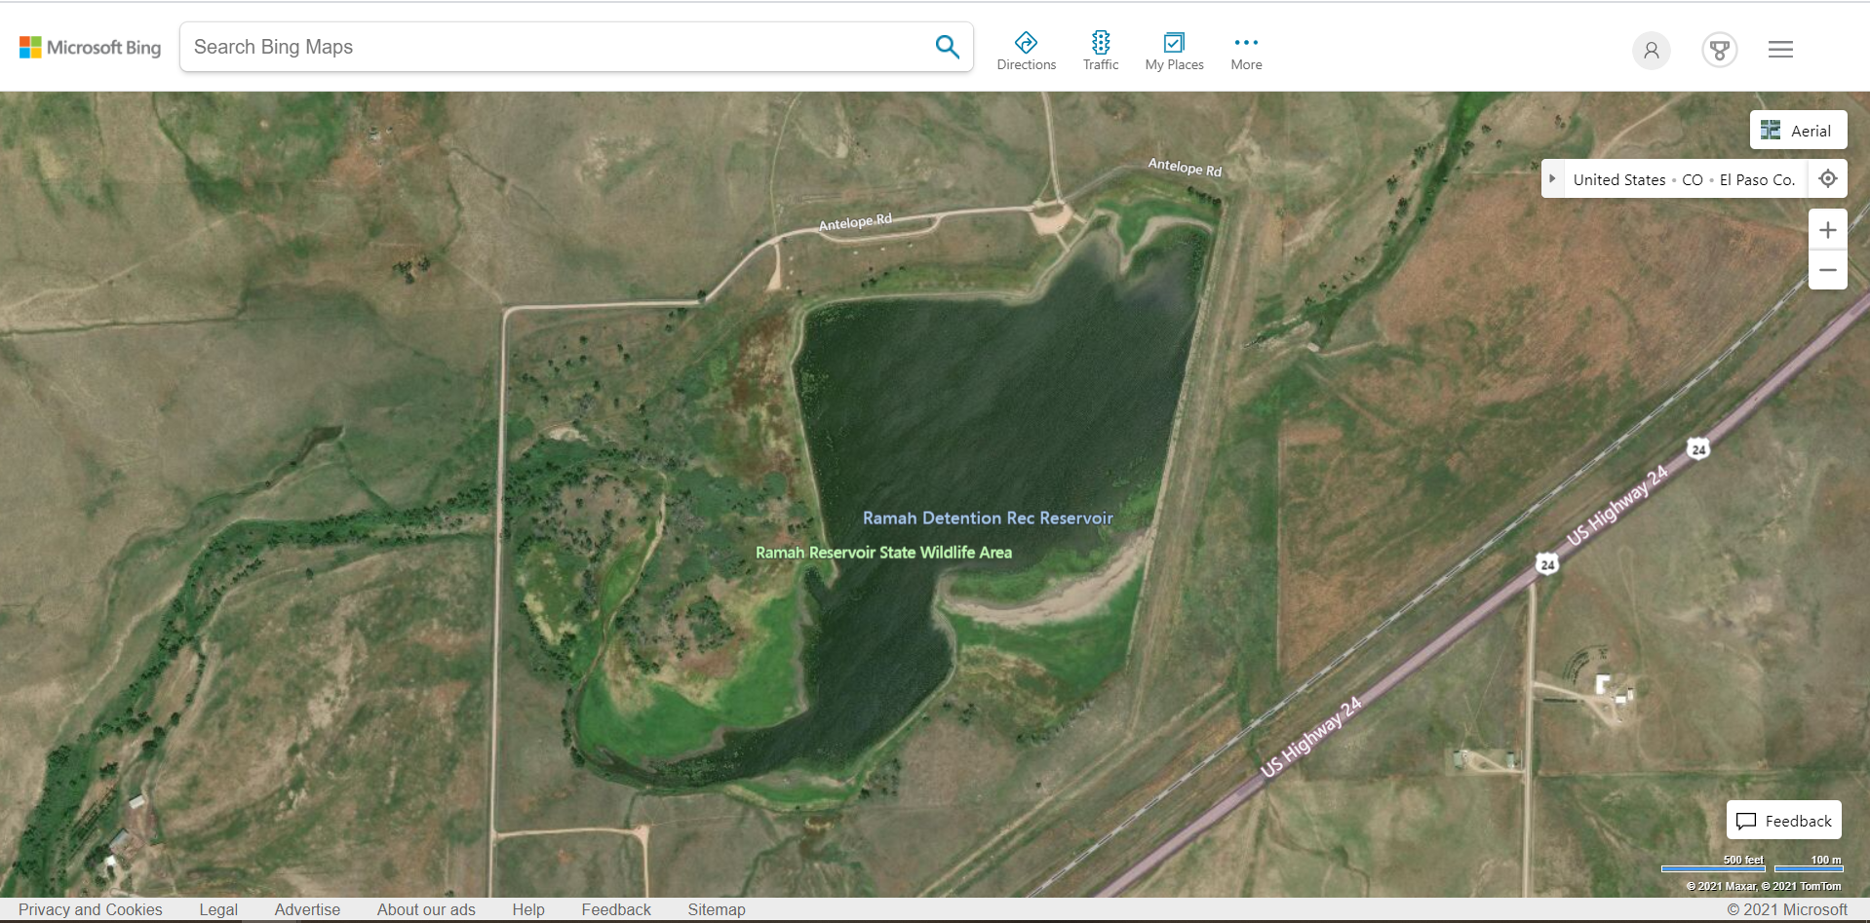Open My Places
This screenshot has width=1870, height=923.
point(1174,51)
